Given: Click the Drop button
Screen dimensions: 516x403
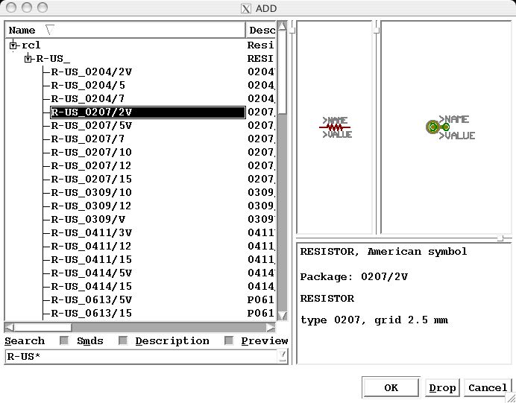Looking at the screenshot, I should (x=442, y=387).
